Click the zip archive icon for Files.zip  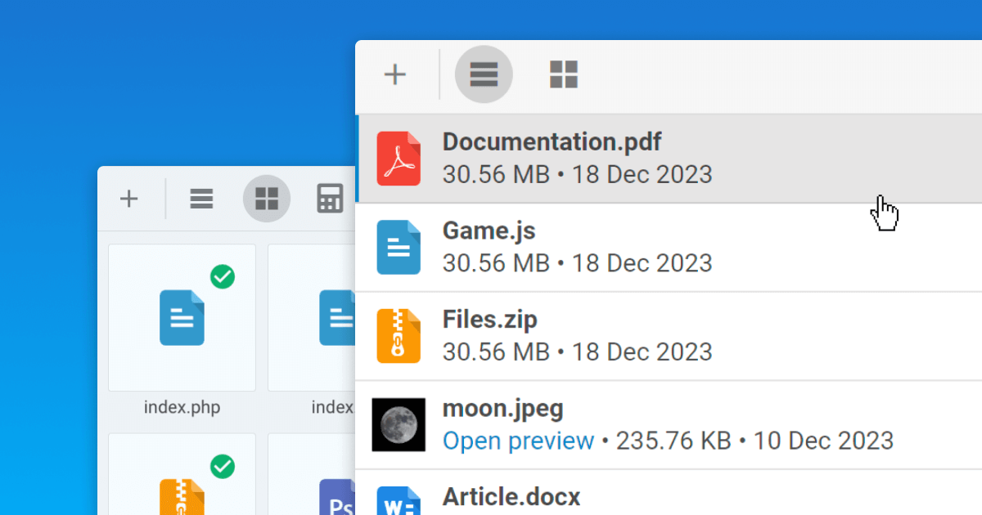399,336
